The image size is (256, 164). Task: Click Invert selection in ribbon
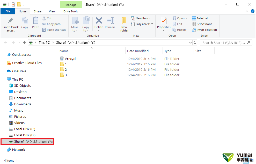(x=204, y=30)
